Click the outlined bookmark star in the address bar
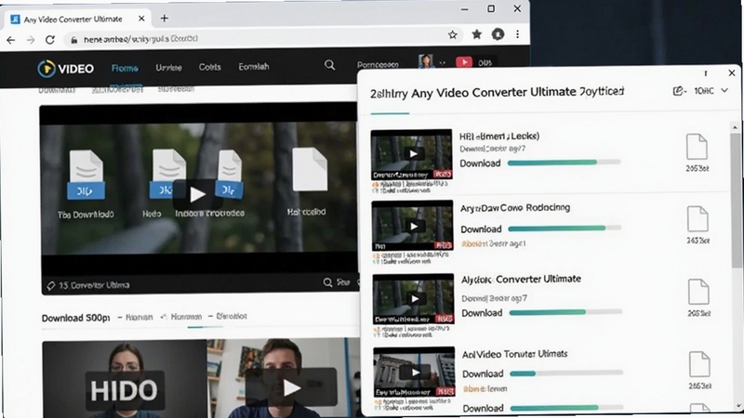744x418 pixels. (453, 34)
